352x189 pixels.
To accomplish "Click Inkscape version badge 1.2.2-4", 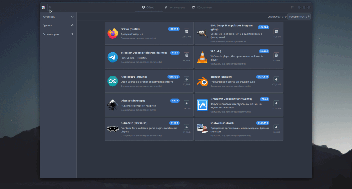I will (x=175, y=101).
